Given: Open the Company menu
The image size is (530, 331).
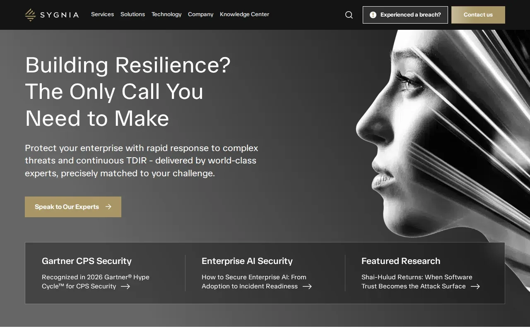Looking at the screenshot, I should (x=200, y=14).
